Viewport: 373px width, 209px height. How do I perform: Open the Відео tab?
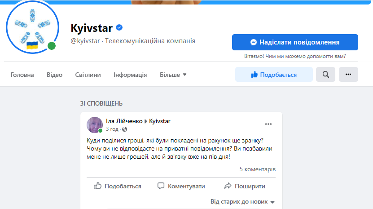54,75
